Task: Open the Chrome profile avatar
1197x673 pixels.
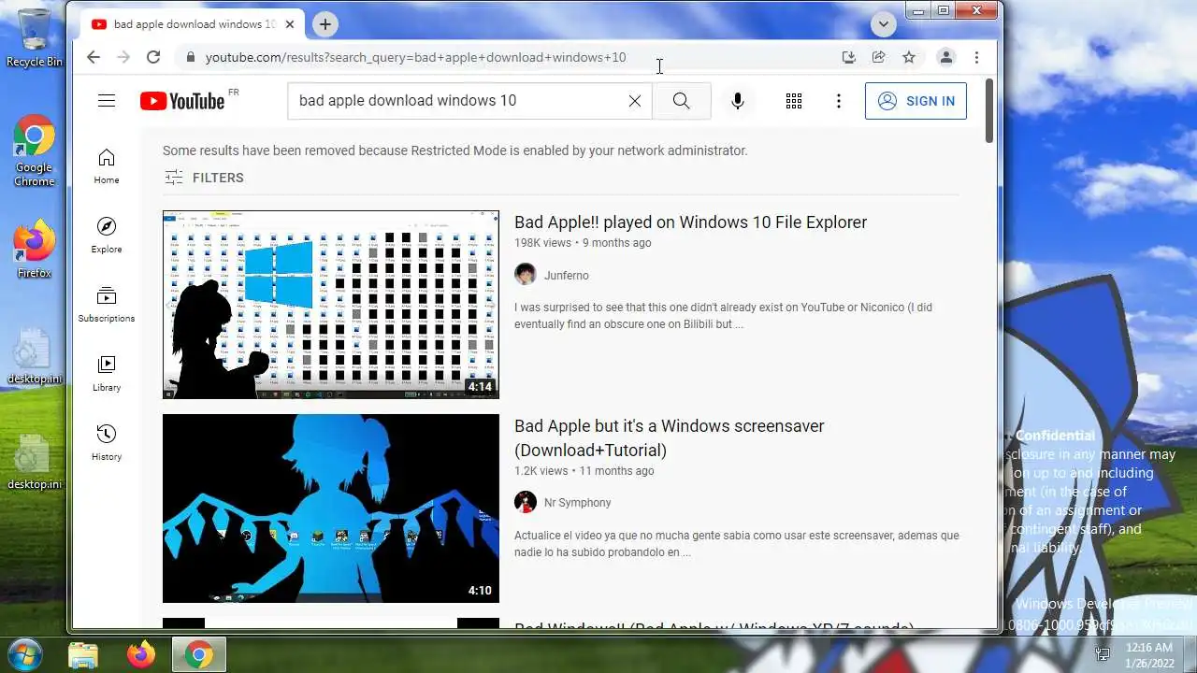Action: (x=946, y=57)
